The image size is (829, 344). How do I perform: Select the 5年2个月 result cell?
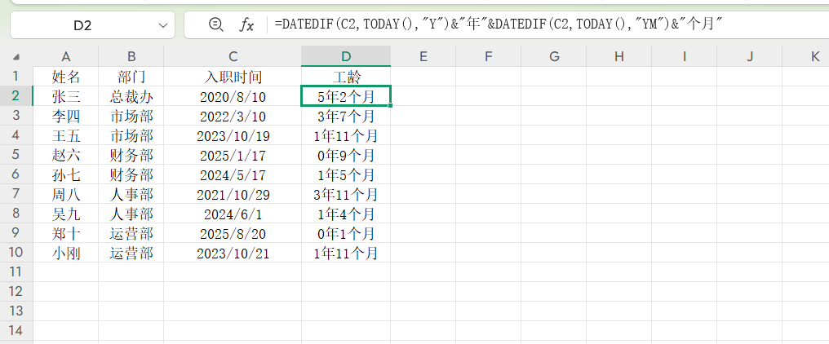point(346,96)
